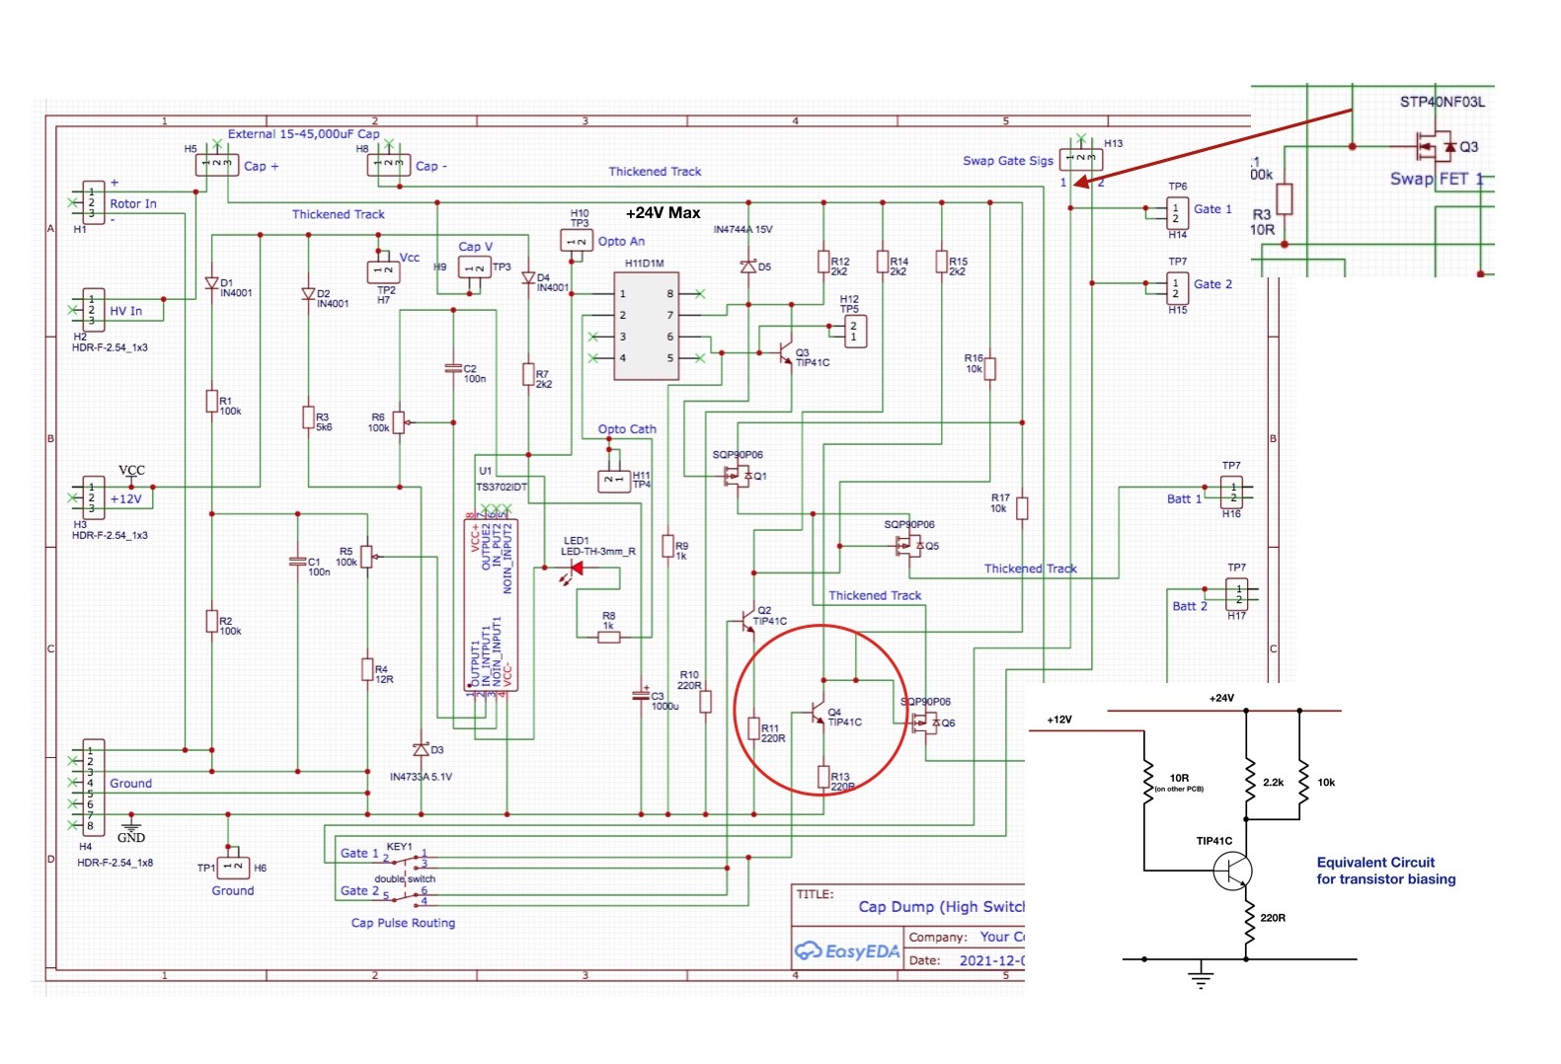
Task: Select the D4 IN4001 diode
Action: pyautogui.click(x=528, y=278)
